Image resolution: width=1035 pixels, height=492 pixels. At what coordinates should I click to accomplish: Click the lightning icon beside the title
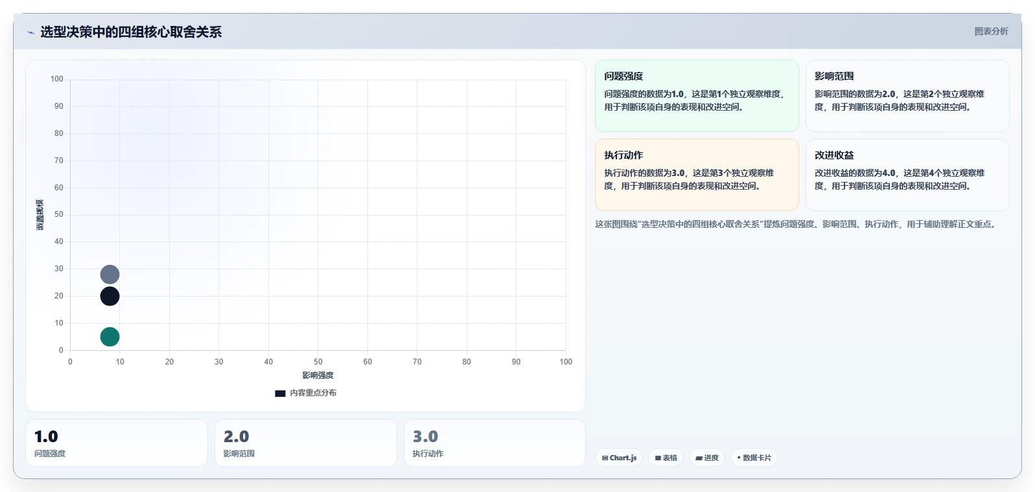30,32
